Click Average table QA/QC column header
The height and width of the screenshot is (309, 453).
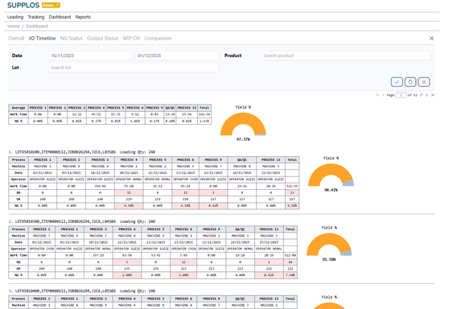point(170,108)
